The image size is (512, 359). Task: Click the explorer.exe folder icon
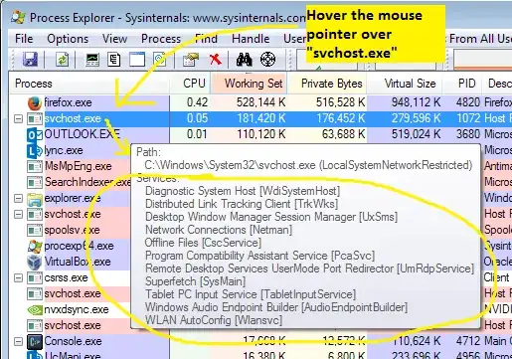pos(35,199)
